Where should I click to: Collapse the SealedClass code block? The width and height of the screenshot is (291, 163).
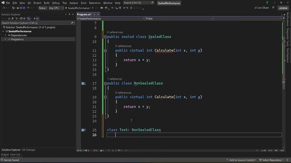point(105,37)
